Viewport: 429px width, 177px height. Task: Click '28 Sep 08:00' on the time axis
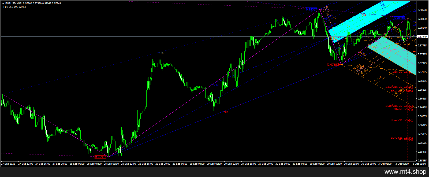[x=111, y=164]
